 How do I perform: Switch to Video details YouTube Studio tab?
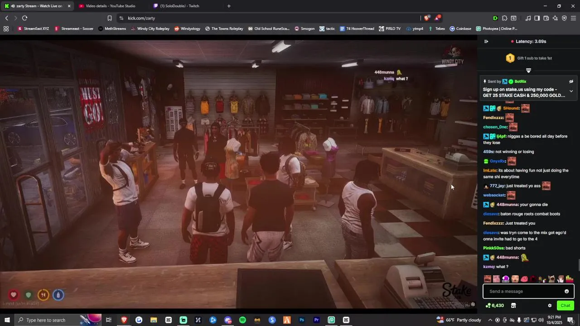pos(111,6)
